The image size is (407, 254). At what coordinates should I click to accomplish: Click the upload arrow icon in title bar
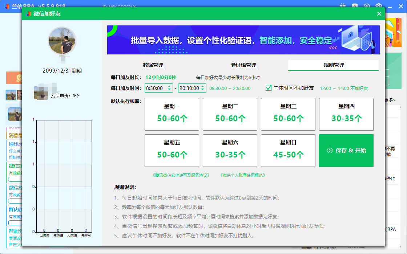[x=367, y=6]
